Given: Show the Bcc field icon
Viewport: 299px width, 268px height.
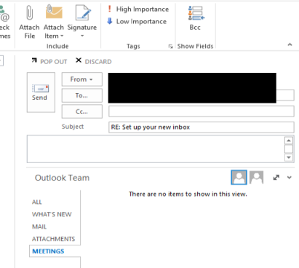Looking at the screenshot, I should 196,13.
